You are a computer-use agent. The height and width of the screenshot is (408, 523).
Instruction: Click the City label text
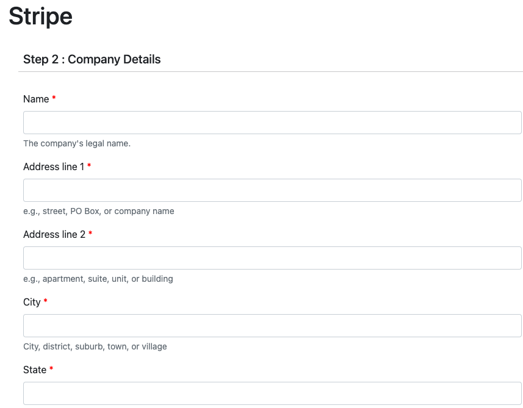pyautogui.click(x=32, y=302)
